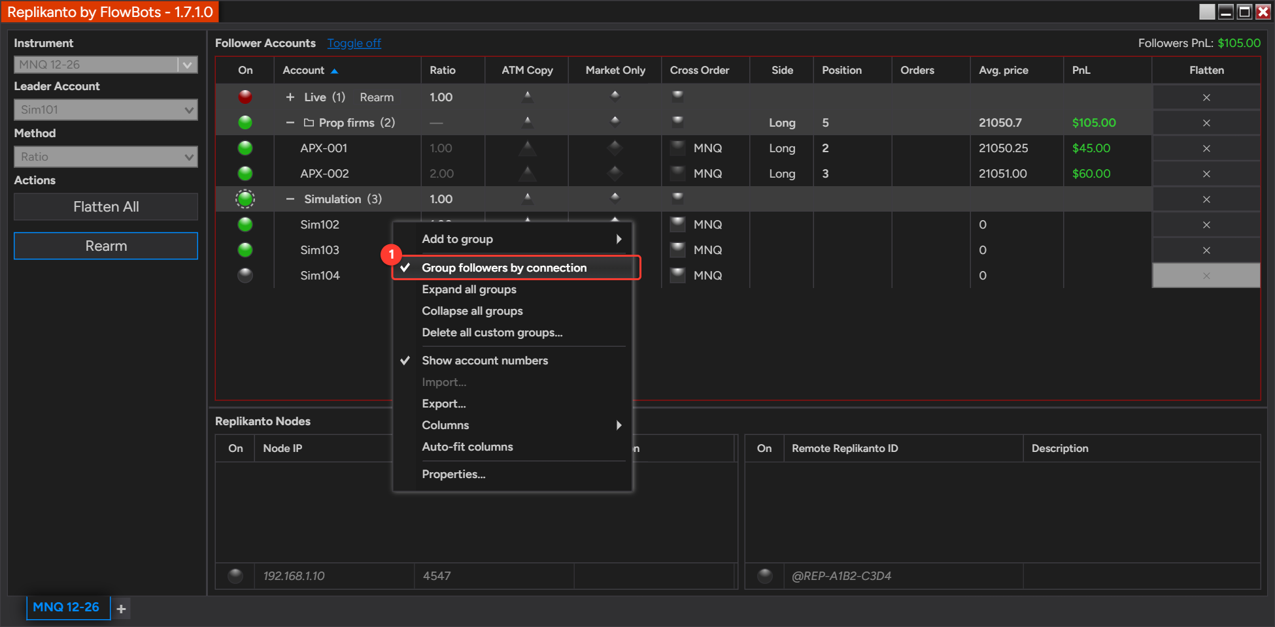
Task: Toggle the On indicator for Sim102
Action: (x=245, y=224)
